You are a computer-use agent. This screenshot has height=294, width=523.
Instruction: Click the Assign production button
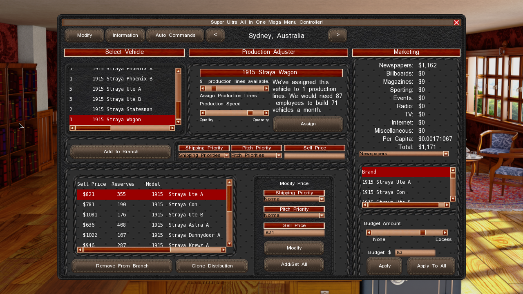pyautogui.click(x=308, y=124)
